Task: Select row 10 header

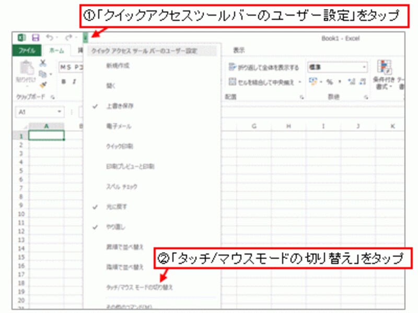Action: click(21, 214)
